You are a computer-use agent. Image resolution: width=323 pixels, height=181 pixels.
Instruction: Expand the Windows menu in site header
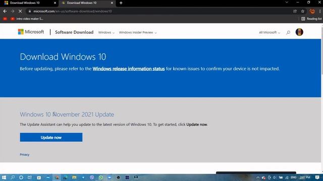point(106,32)
